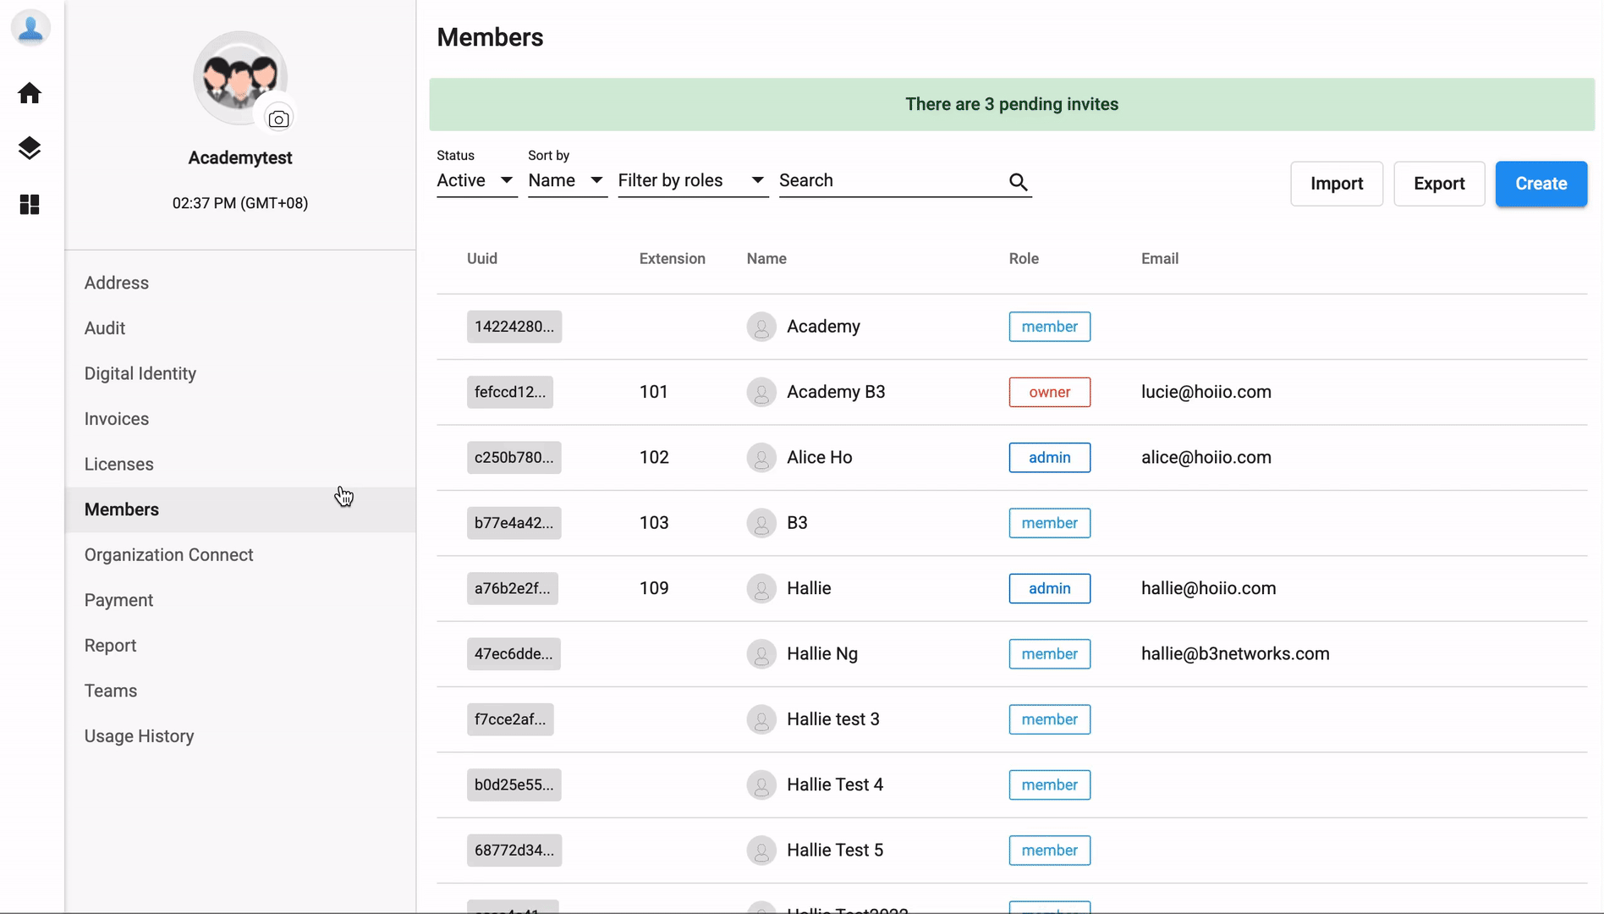Open the Licenses section
The width and height of the screenshot is (1604, 914).
click(x=240, y=464)
